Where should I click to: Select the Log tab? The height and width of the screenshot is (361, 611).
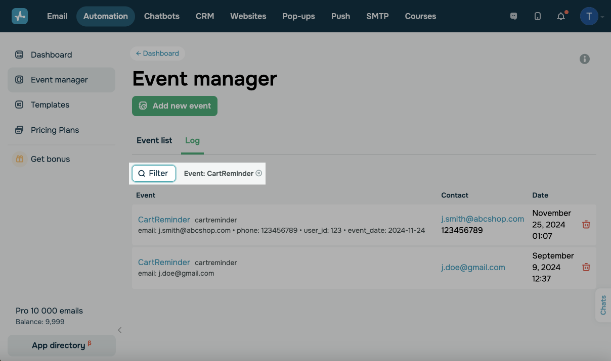pos(192,140)
